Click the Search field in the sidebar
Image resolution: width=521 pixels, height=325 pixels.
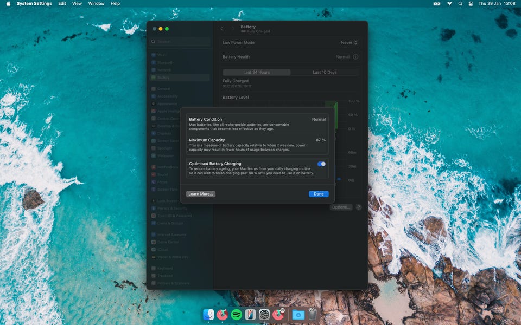180,42
